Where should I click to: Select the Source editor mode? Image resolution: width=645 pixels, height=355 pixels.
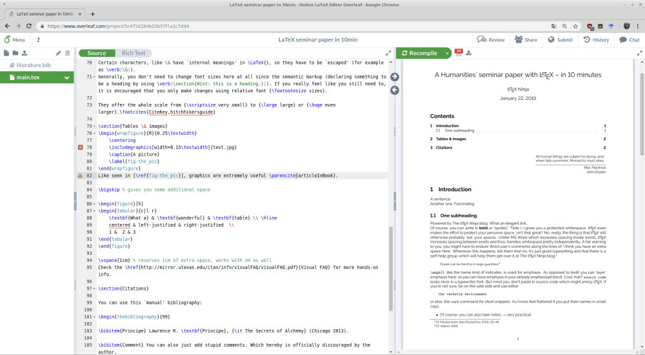point(97,53)
